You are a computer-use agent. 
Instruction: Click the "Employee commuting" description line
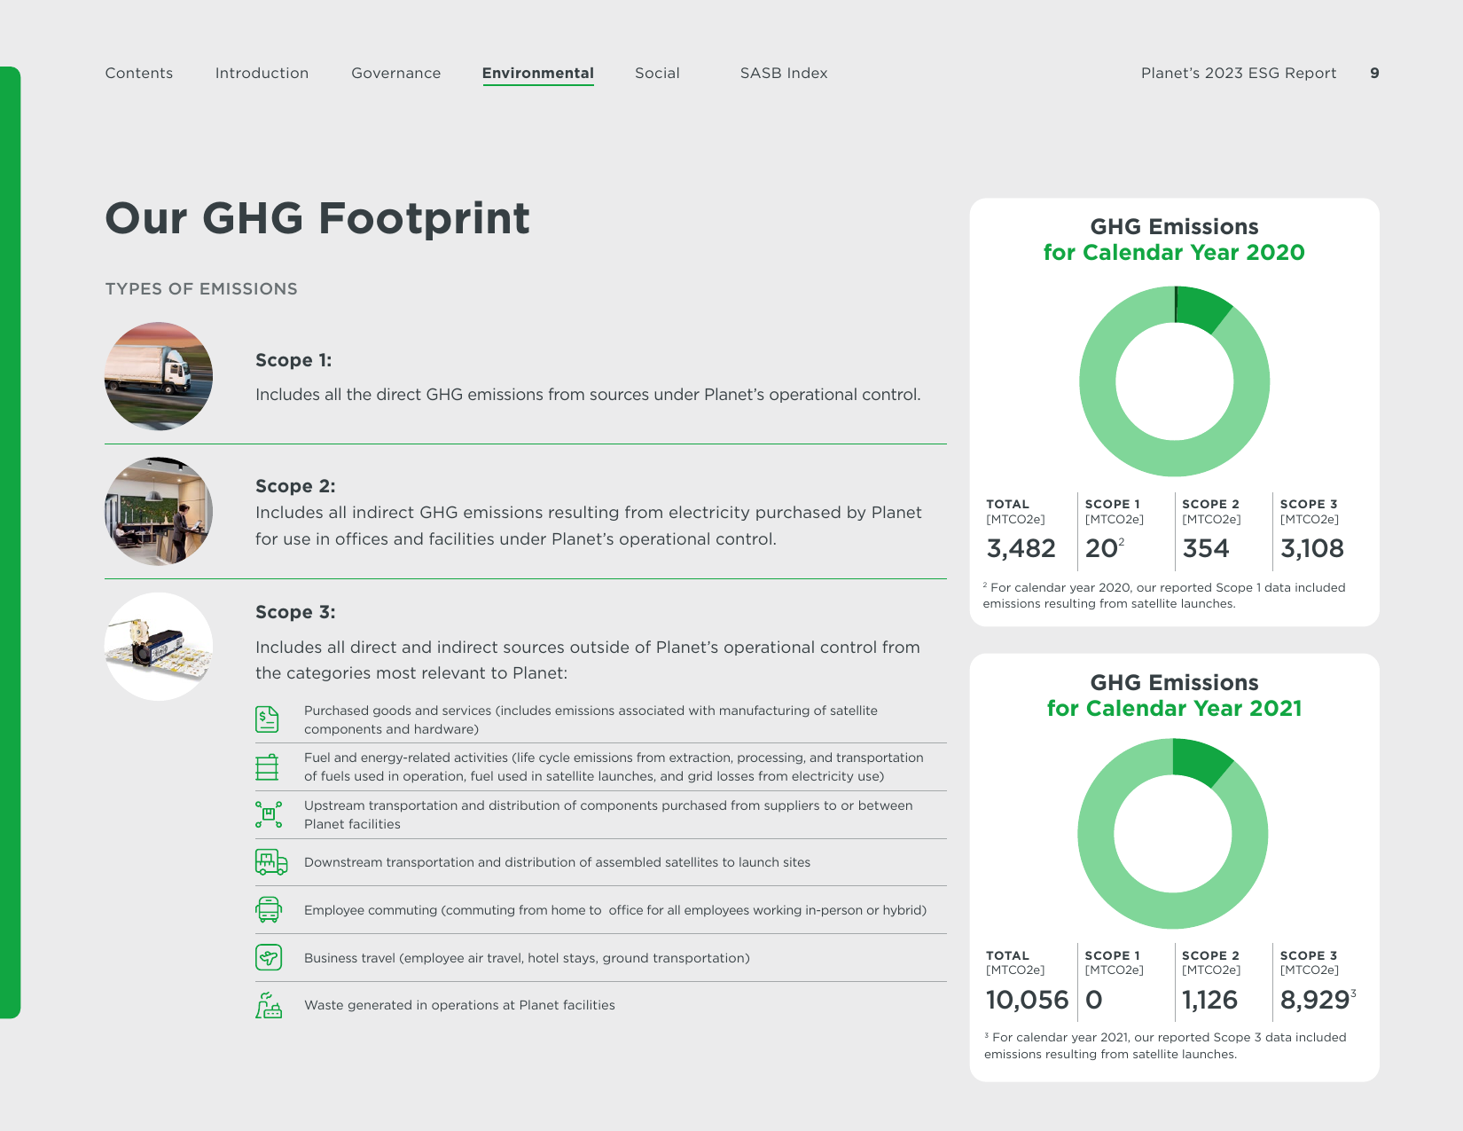tap(615, 910)
